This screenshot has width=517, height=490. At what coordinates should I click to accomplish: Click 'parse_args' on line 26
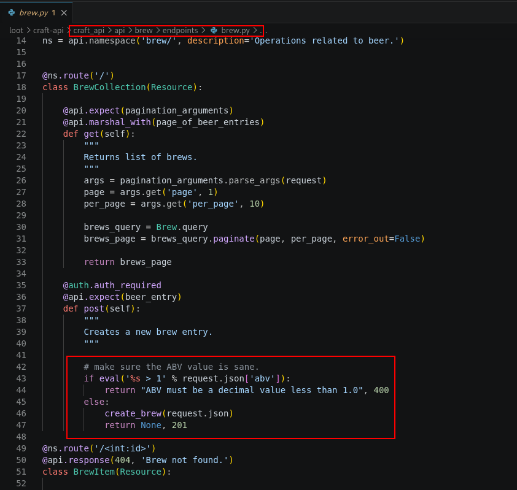[254, 180]
